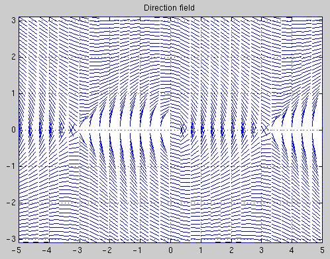The height and width of the screenshot is (259, 330).
Task: Click the x-axis tick label 4
Action: [292, 250]
